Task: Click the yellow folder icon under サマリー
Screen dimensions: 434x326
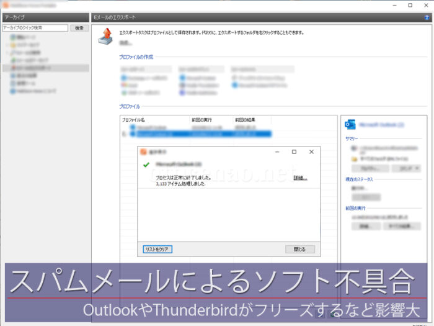Action: point(354,159)
